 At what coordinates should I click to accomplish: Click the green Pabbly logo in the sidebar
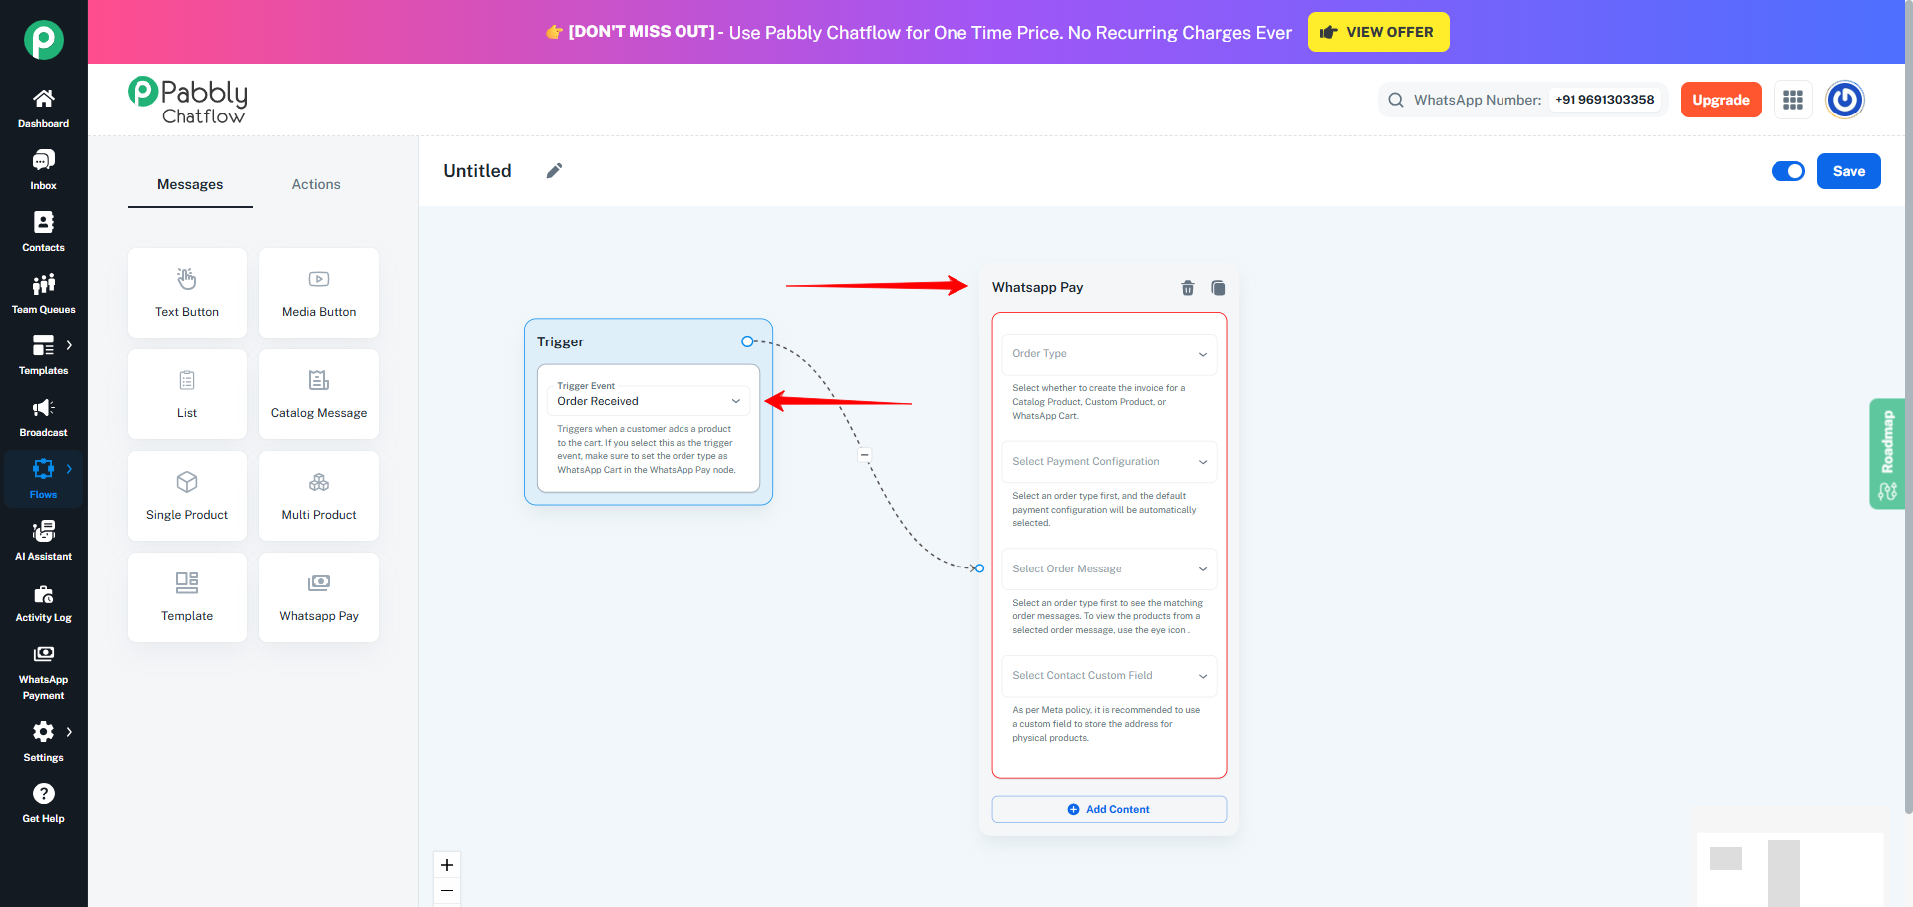pos(44,40)
